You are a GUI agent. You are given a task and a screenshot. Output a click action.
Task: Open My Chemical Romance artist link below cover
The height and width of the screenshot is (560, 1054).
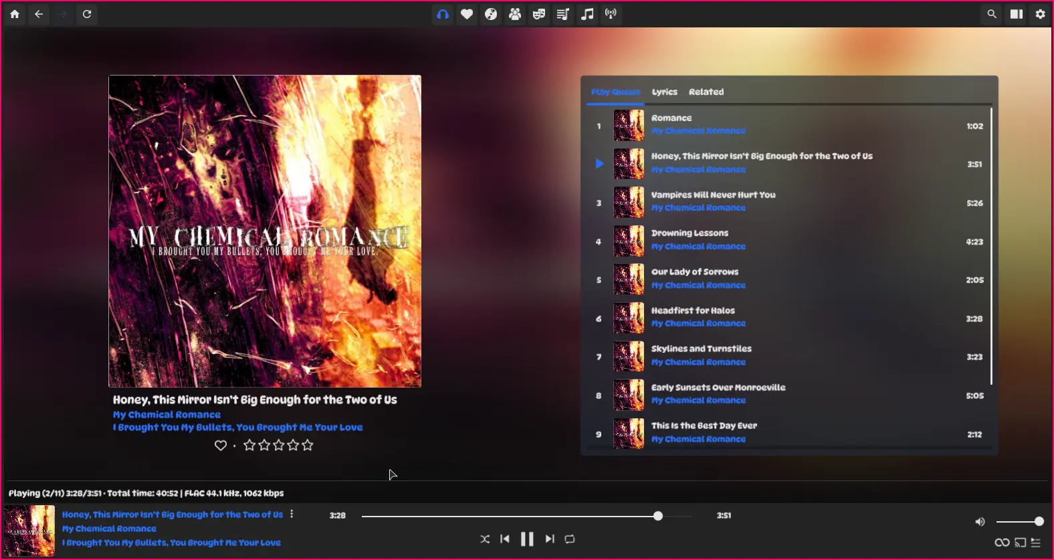[167, 414]
